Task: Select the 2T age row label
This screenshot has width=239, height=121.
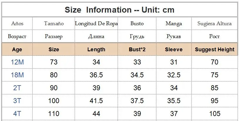Action: (x=17, y=88)
